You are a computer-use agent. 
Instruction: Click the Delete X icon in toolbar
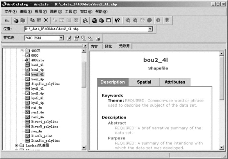(x=46, y=20)
